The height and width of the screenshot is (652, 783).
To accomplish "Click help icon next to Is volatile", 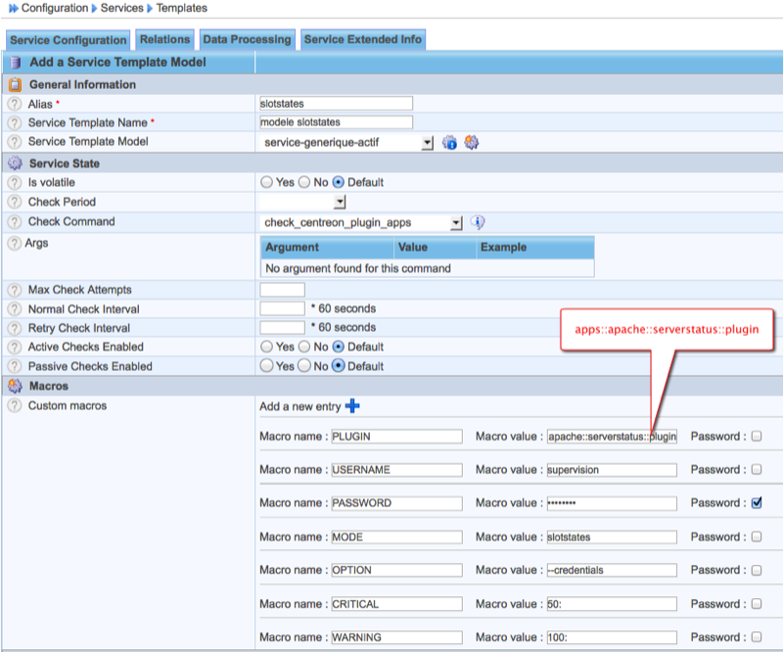I will click(15, 183).
